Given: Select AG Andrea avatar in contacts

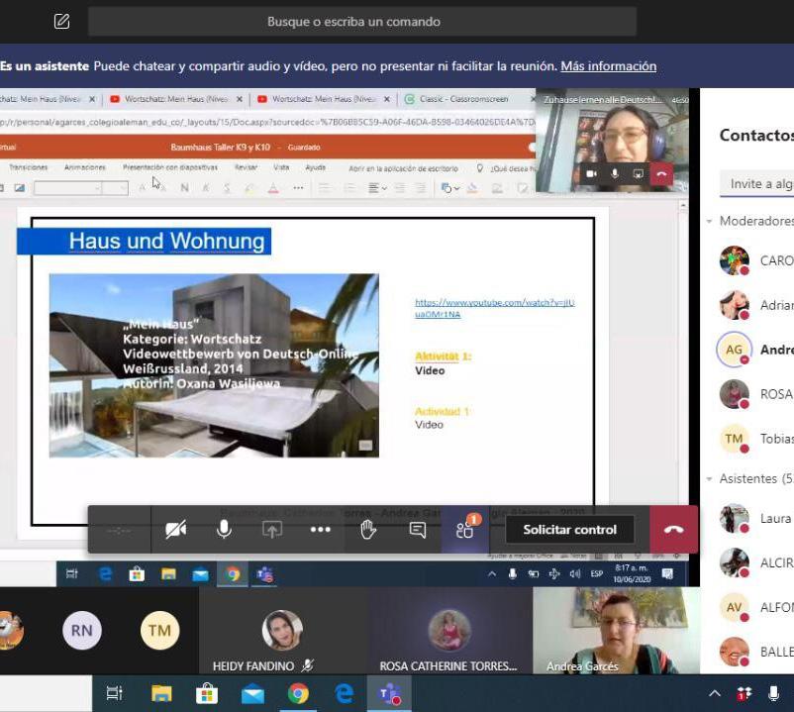Looking at the screenshot, I should click(x=734, y=350).
